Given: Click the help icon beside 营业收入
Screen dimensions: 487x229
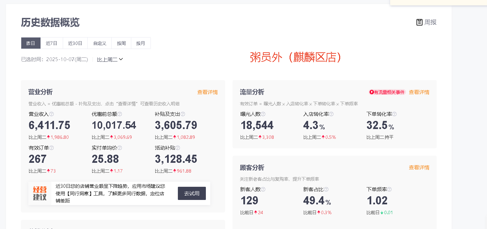Looking at the screenshot, I should (x=52, y=114).
